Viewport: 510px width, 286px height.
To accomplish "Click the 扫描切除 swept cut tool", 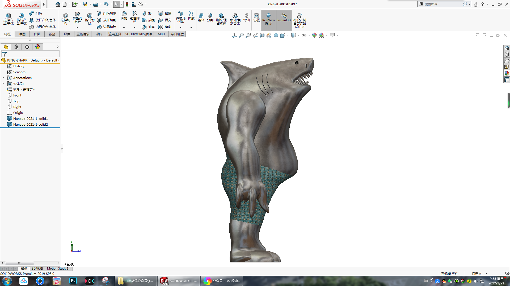I will 107,13.
